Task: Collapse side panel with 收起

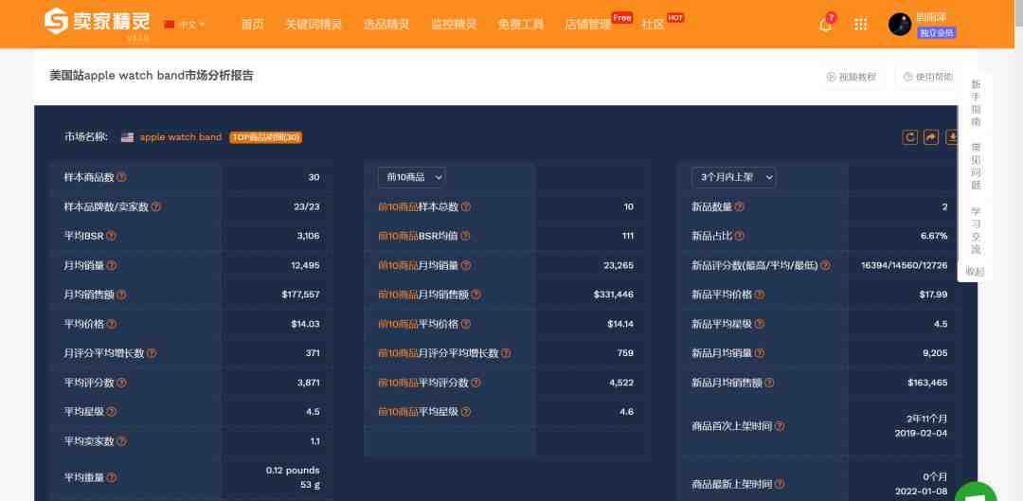Action: click(976, 272)
